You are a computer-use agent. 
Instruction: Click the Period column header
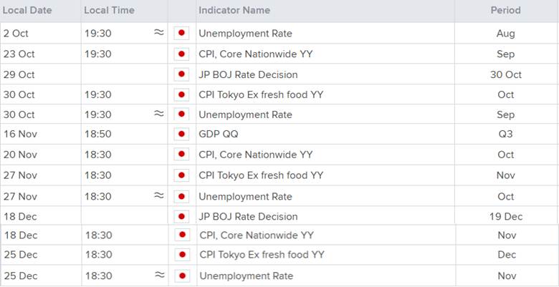506,11
